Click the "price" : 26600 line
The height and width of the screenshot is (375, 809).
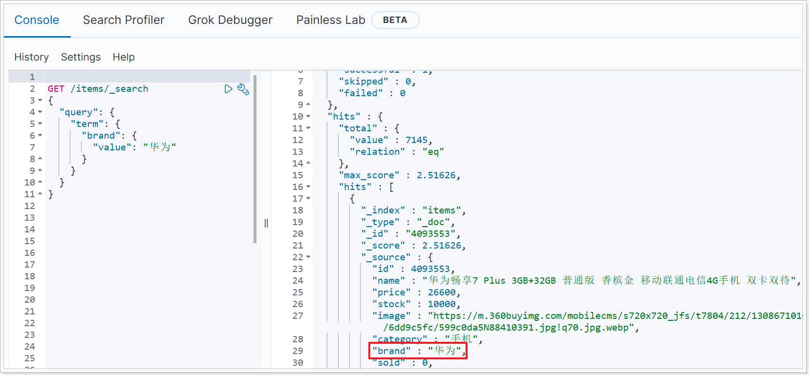tap(416, 292)
